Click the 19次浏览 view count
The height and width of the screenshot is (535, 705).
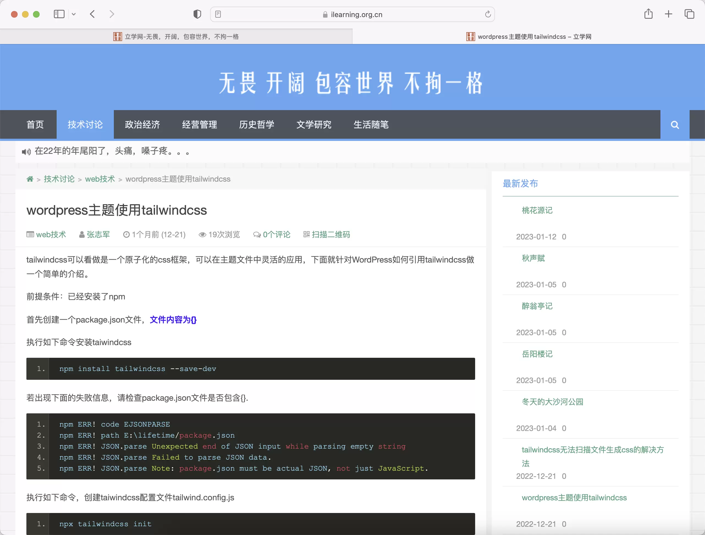click(x=224, y=234)
